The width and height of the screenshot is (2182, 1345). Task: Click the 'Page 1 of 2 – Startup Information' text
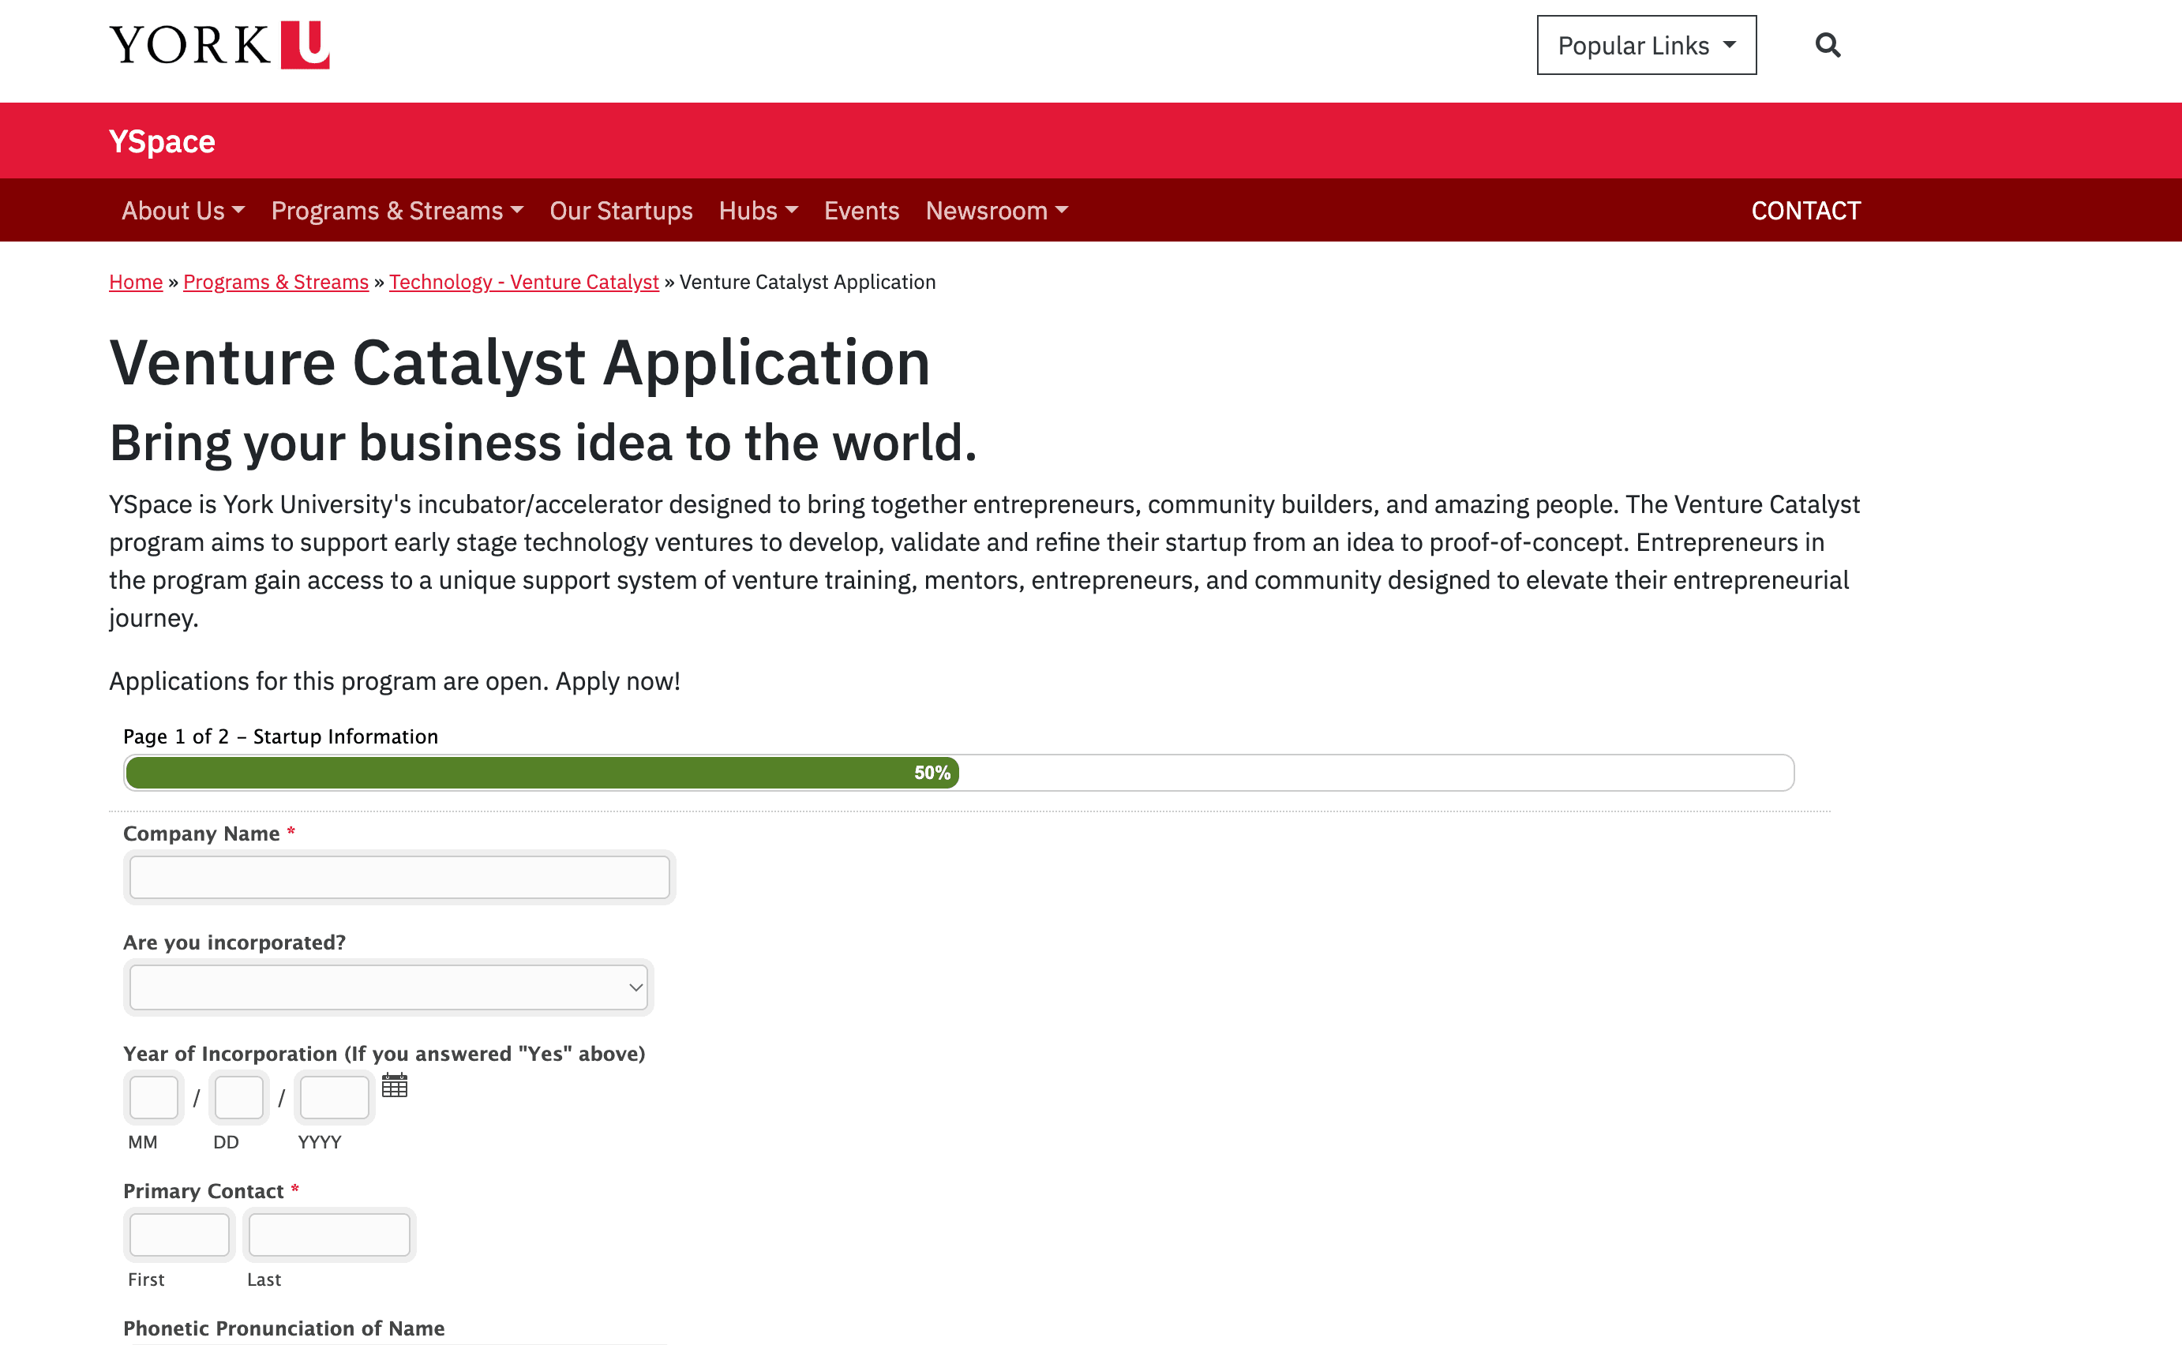281,736
